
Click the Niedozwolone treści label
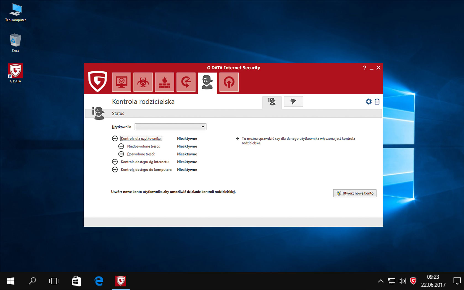(144, 146)
